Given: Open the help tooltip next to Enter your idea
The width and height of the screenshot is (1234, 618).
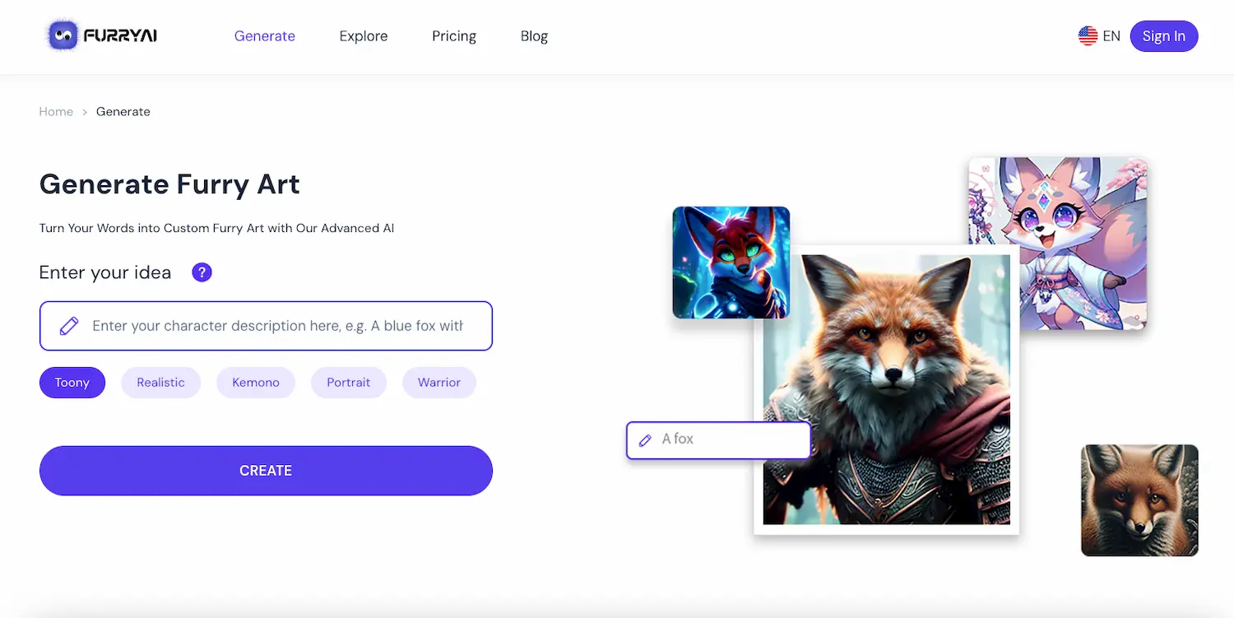Looking at the screenshot, I should pos(202,272).
